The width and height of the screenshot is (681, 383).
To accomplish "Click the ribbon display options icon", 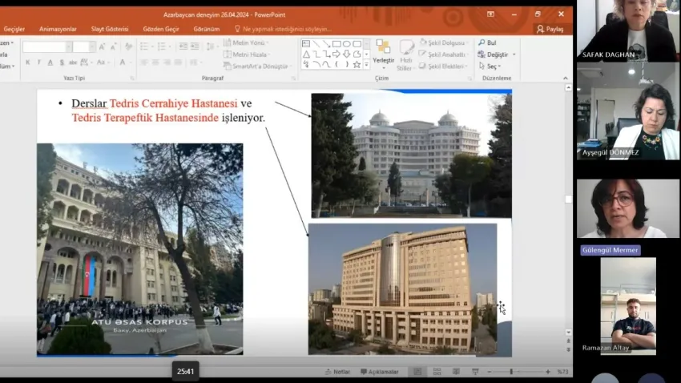I will coord(490,14).
